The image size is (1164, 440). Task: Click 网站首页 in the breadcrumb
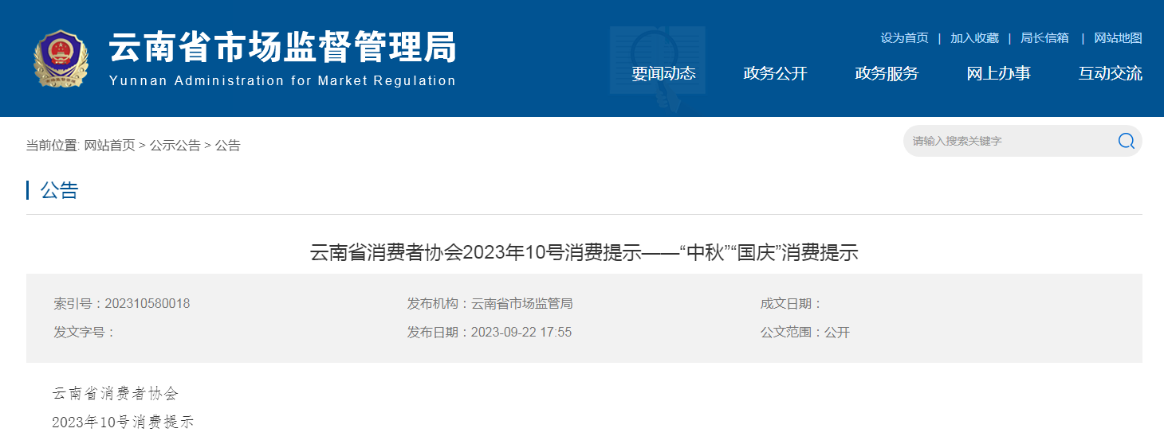click(x=110, y=145)
